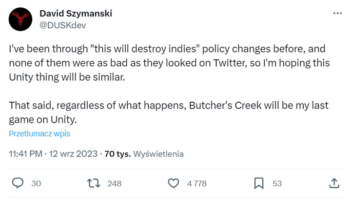Click the "Przetłumacz wpis" translate link
Screen dimensions: 351x200
(40, 133)
